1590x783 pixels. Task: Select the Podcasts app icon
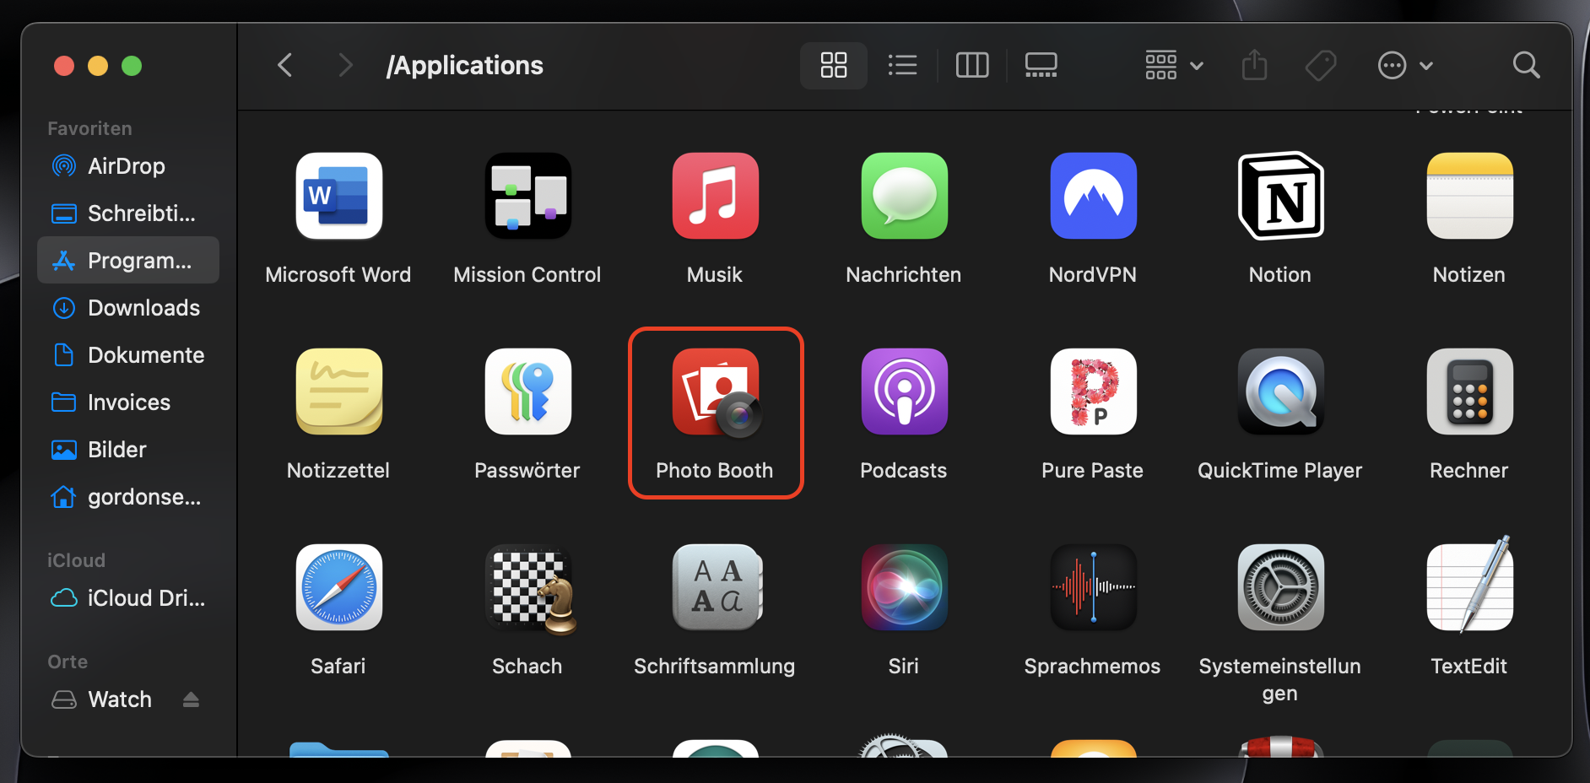click(904, 391)
